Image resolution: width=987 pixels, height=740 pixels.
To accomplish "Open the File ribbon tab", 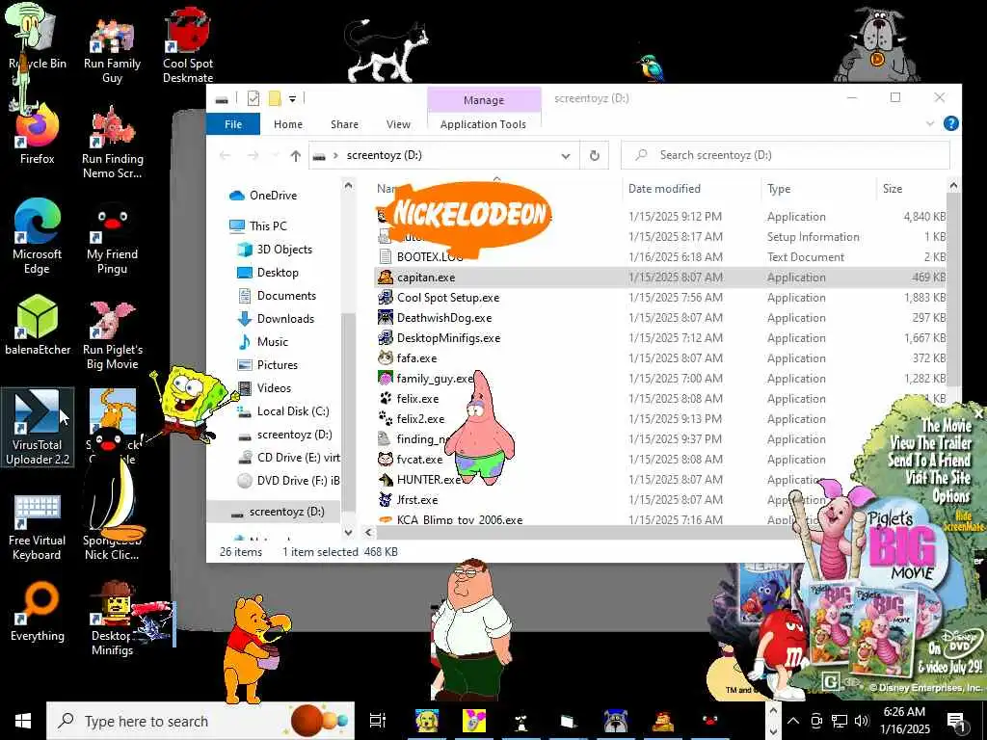I will [233, 124].
